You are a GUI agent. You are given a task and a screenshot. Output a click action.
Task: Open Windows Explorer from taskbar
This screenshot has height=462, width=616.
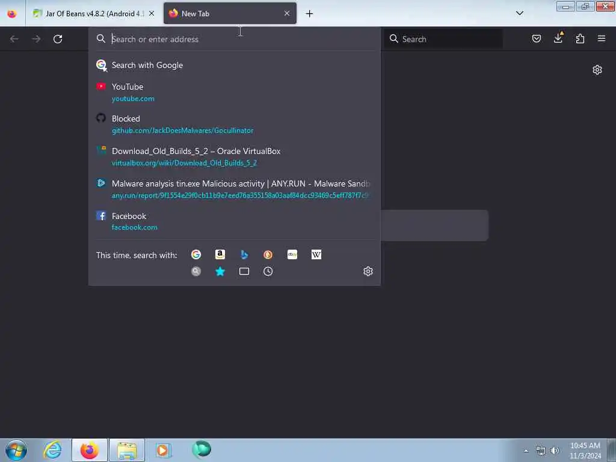(126, 450)
